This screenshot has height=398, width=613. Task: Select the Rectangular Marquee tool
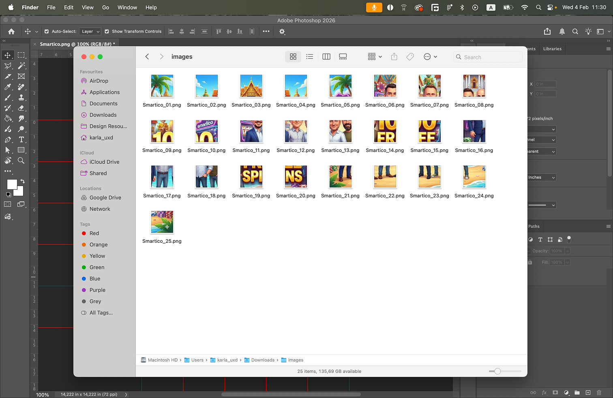[x=21, y=55]
